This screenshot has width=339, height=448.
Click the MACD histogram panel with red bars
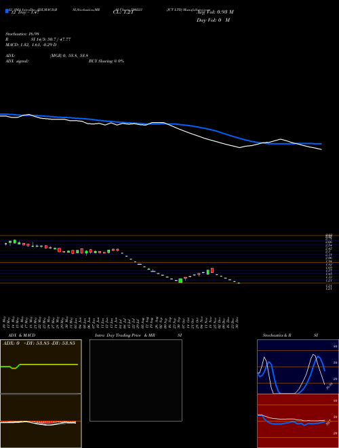point(41,421)
